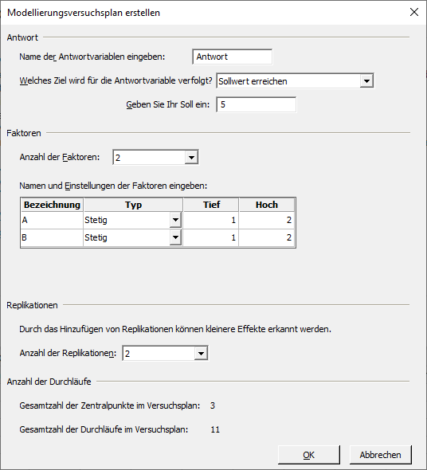Cancel with the Abbrechen button
This screenshot has height=470, width=427.
click(380, 455)
